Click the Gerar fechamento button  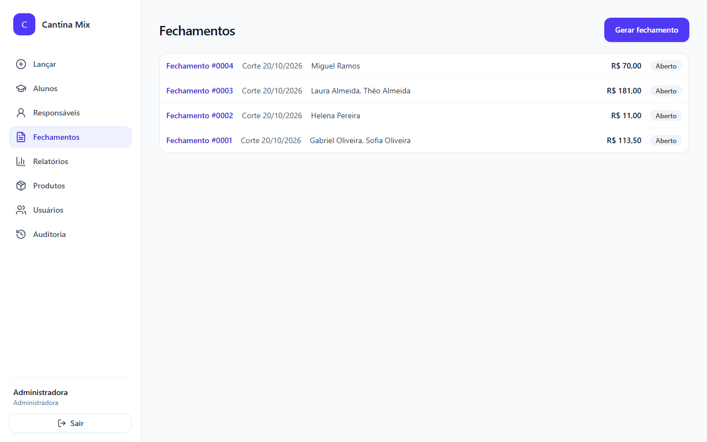[647, 30]
